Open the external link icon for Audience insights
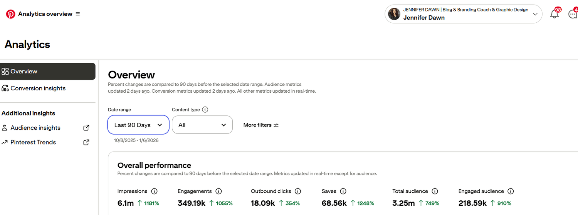Image resolution: width=578 pixels, height=215 pixels. 86,128
